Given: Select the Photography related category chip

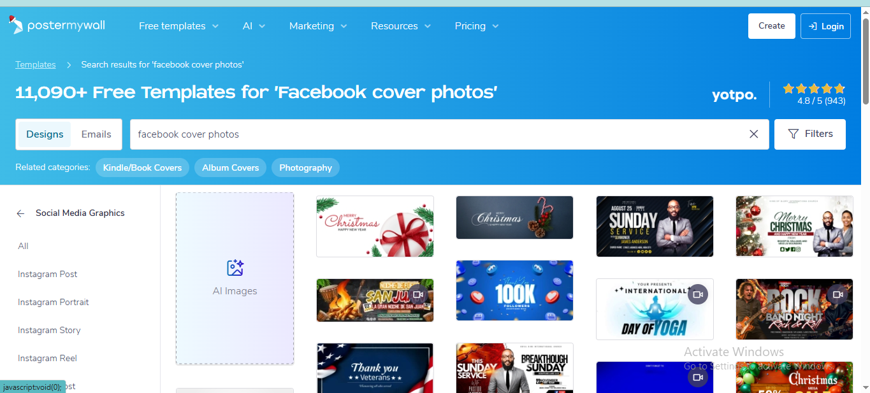Looking at the screenshot, I should tap(305, 168).
